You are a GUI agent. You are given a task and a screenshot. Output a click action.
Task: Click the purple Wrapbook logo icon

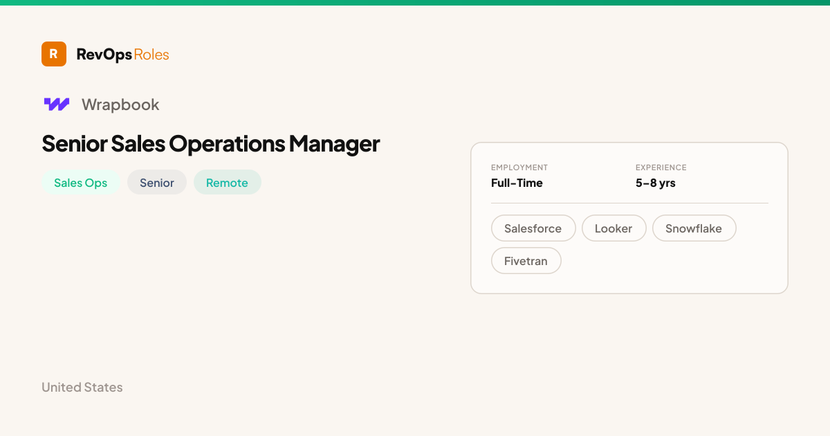coord(57,105)
